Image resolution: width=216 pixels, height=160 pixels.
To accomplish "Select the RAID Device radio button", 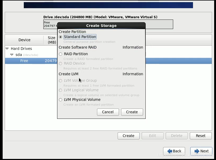I will (x=61, y=64).
